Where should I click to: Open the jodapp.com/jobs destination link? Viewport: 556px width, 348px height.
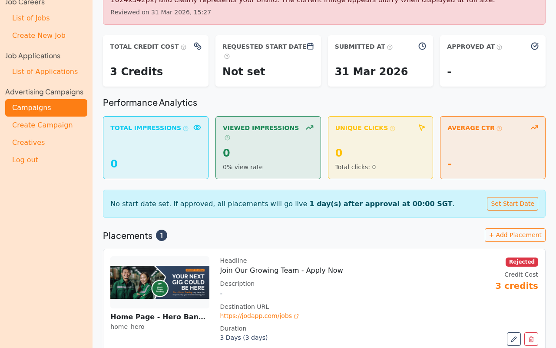pos(255,315)
